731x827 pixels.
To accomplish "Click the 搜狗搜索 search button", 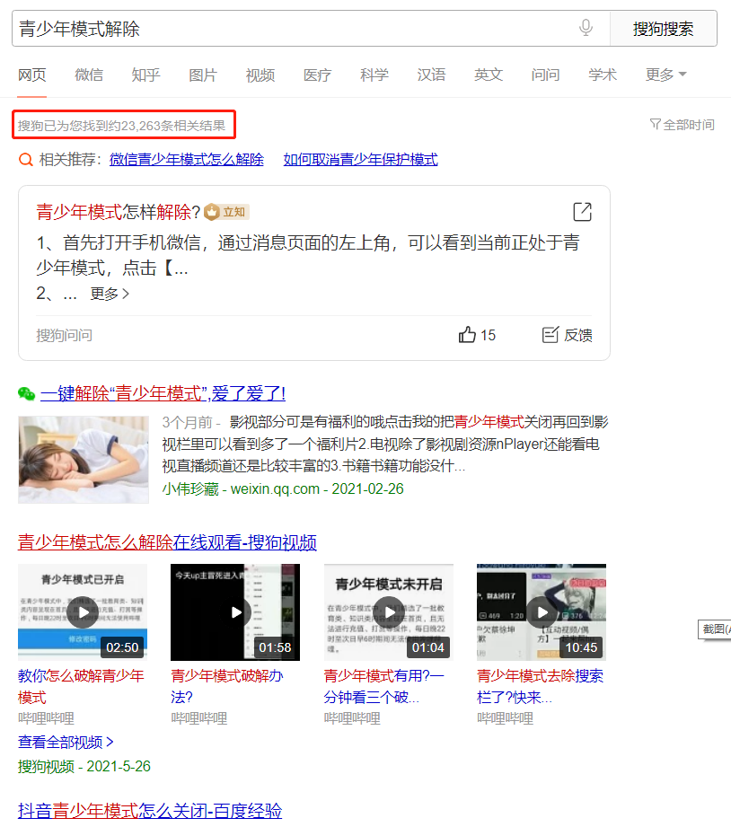I will tap(663, 29).
